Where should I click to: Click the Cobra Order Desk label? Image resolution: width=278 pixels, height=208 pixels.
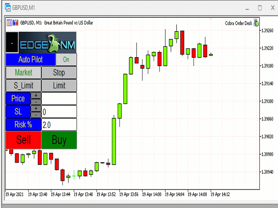[238, 23]
